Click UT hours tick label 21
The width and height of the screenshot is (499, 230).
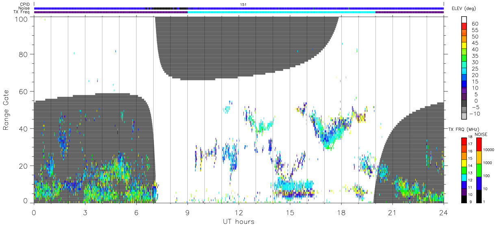(392, 212)
